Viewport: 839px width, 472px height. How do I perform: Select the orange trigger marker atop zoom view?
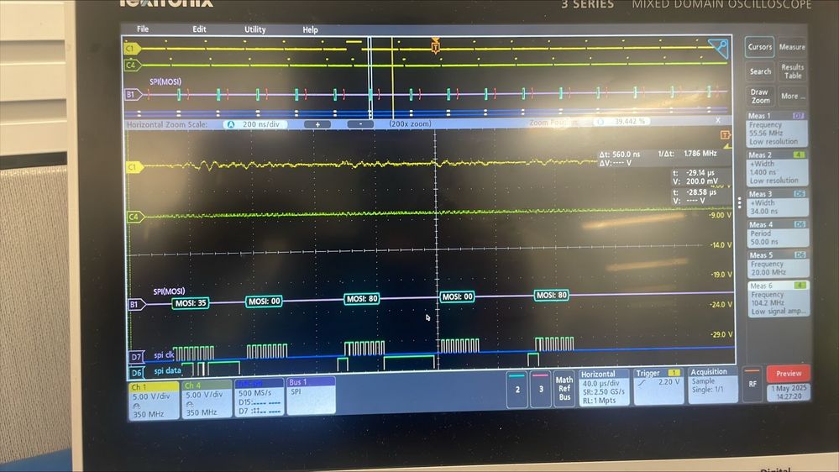coord(725,135)
